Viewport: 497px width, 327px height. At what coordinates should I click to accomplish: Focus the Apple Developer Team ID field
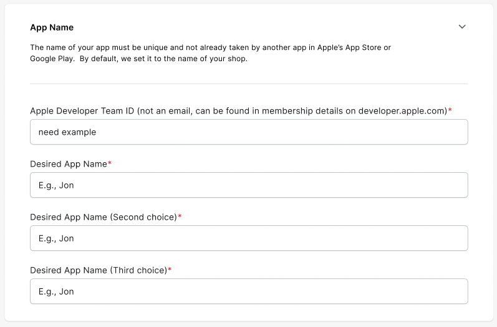pyautogui.click(x=249, y=132)
